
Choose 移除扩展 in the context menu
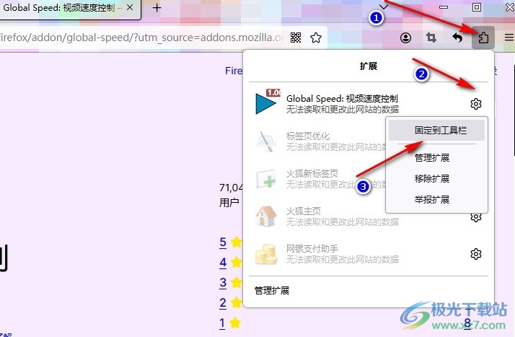coord(431,179)
